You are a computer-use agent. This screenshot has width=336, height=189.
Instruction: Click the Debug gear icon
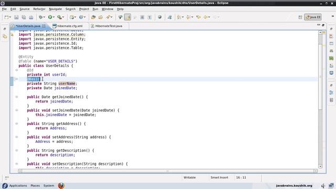40,17
